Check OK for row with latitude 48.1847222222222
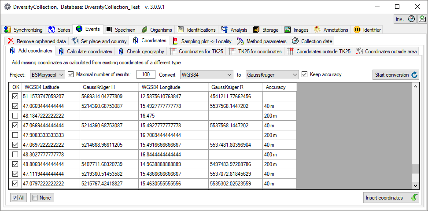The height and width of the screenshot is (211, 428). [x=15, y=116]
